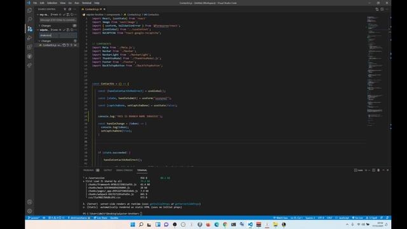The image size is (407, 229).
Task: Open Windows Start menu on taskbar
Action: pos(133,225)
